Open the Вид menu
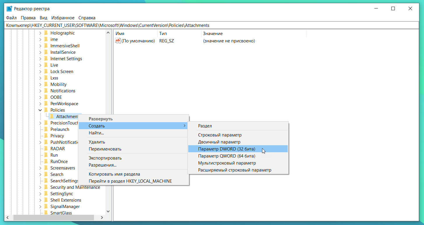This screenshot has width=424, height=225. coord(43,18)
